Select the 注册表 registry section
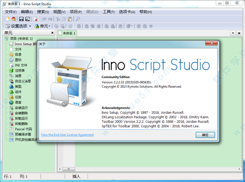The width and height of the screenshot is (245, 182). (x=20, y=71)
